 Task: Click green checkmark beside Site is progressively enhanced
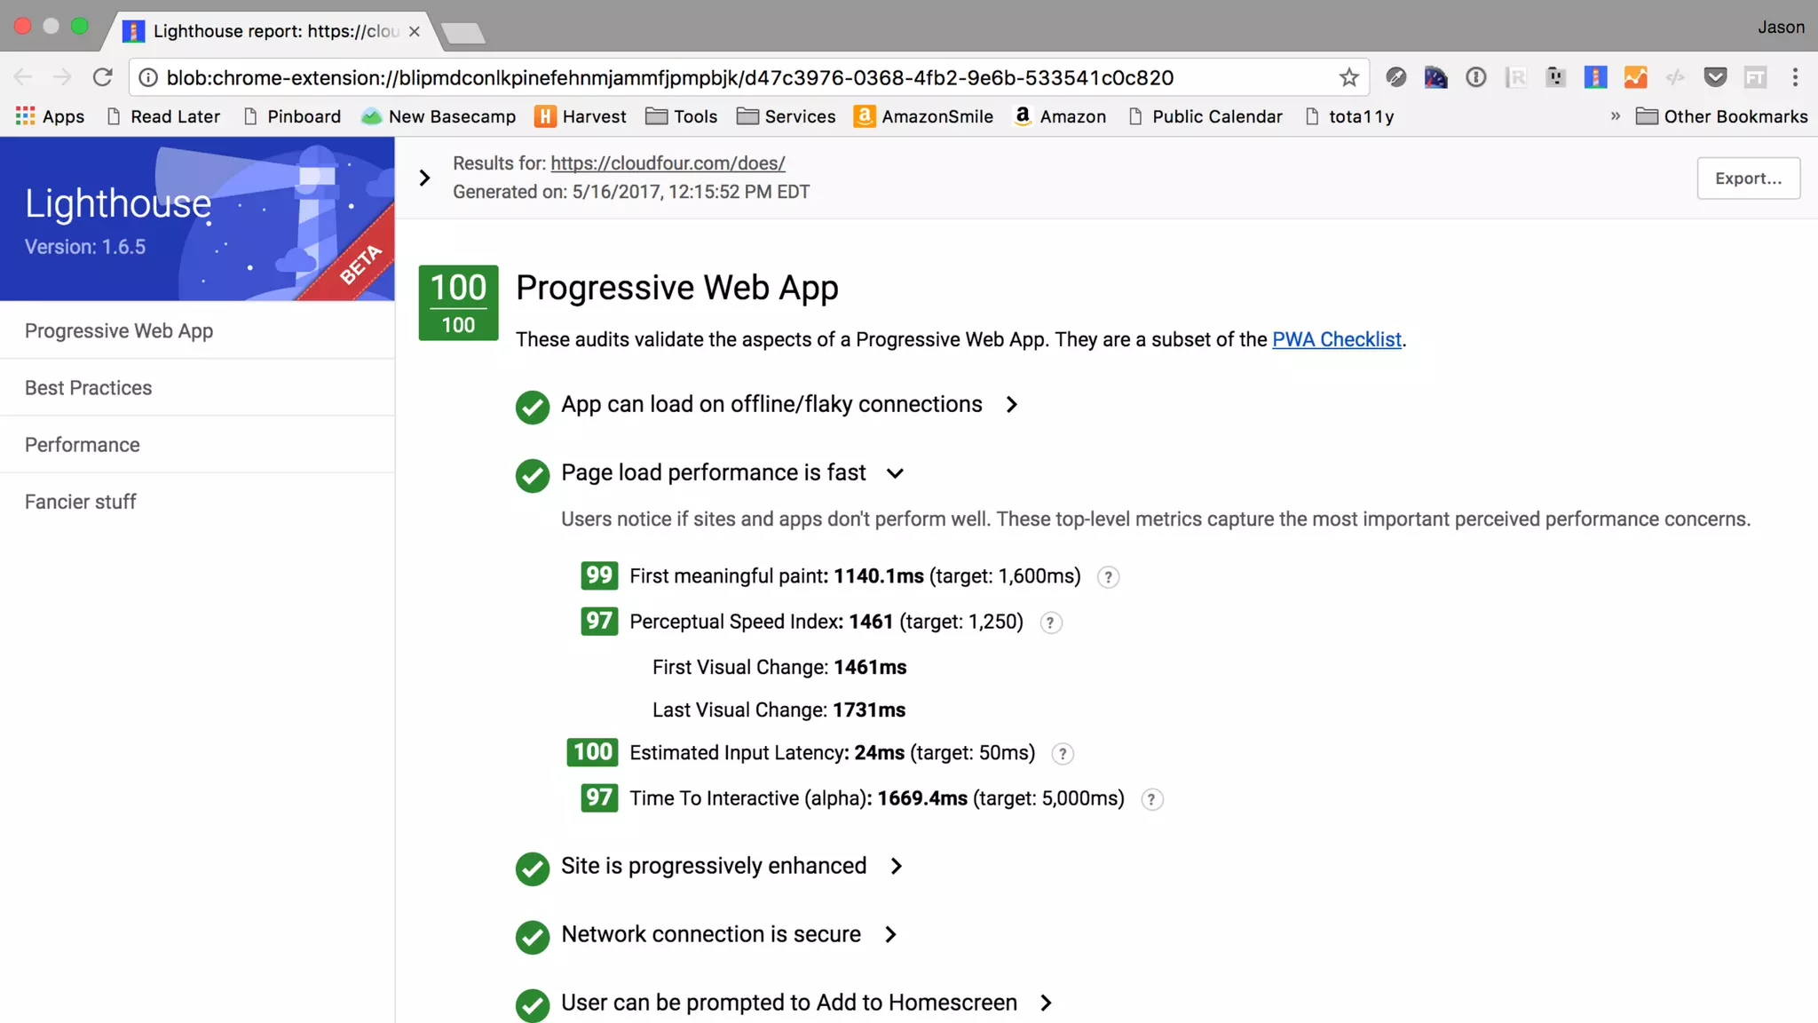click(533, 868)
